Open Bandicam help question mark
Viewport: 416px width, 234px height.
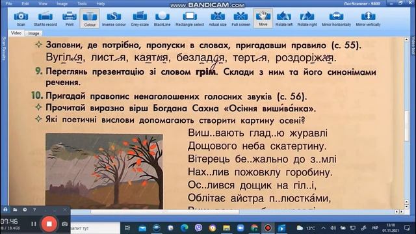click(34, 209)
